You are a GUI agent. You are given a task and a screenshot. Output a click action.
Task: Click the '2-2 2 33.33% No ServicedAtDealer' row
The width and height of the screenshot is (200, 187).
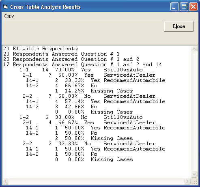89,144
